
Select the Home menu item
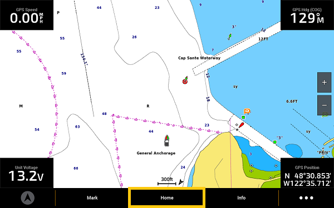click(167, 198)
